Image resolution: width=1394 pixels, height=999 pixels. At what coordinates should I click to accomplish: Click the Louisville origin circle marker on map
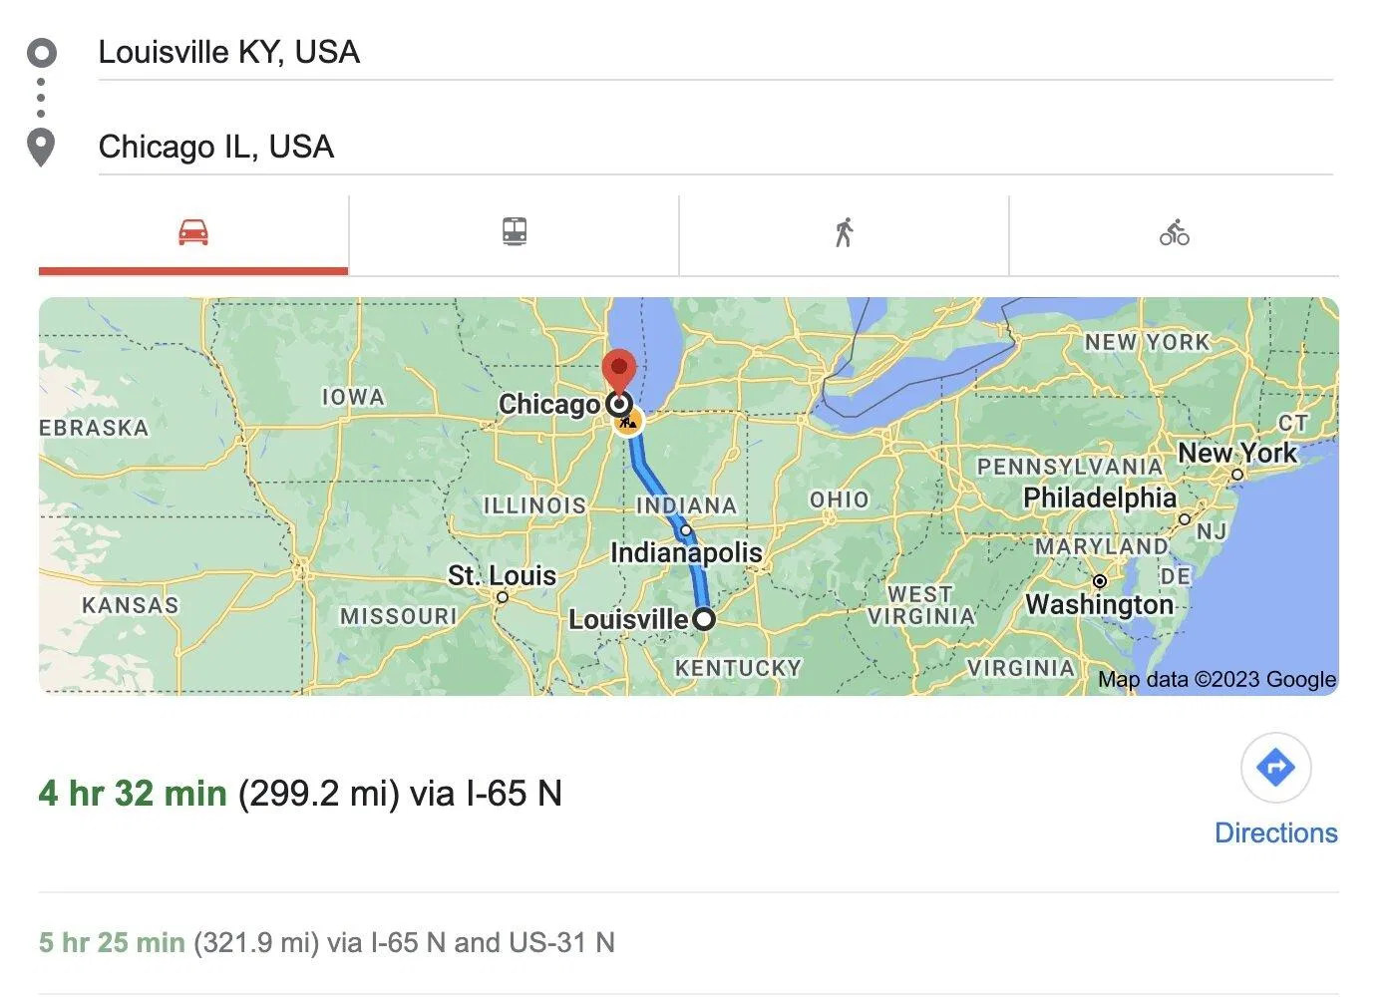[704, 618]
